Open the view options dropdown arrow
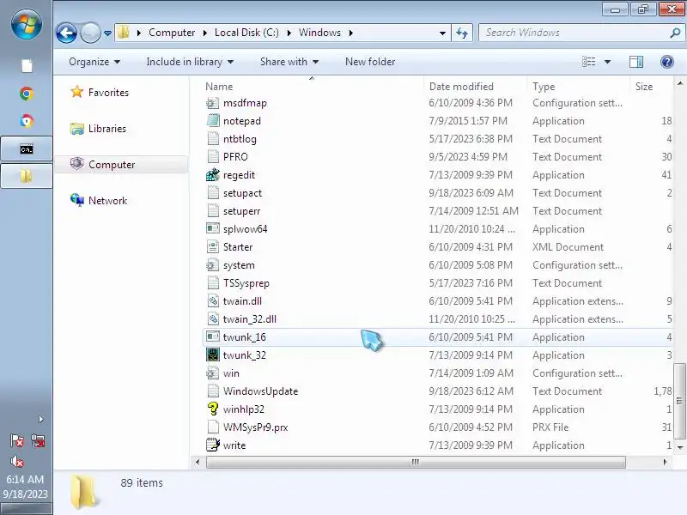 point(607,62)
